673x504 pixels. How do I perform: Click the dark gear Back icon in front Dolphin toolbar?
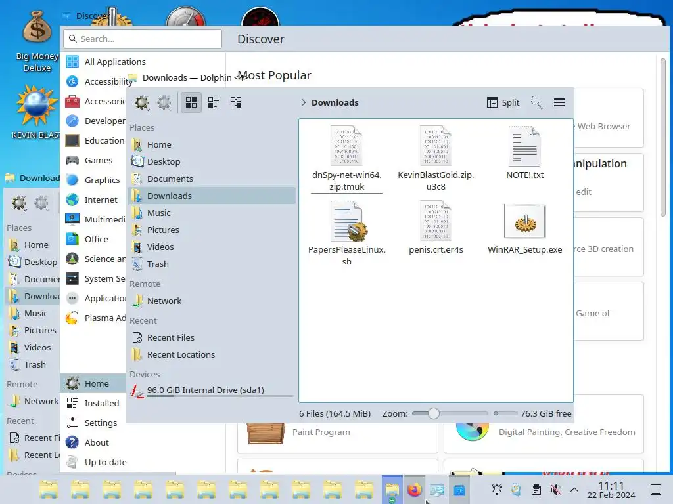142,102
